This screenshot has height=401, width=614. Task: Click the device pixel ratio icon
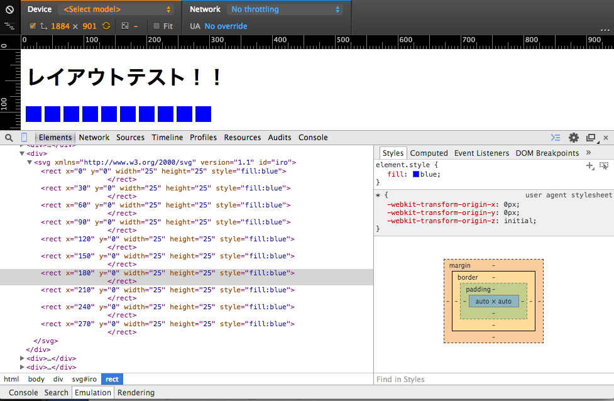pos(125,26)
